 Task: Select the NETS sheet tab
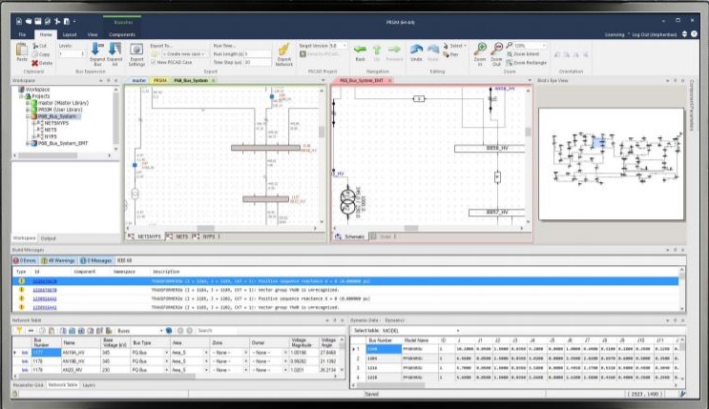click(178, 236)
